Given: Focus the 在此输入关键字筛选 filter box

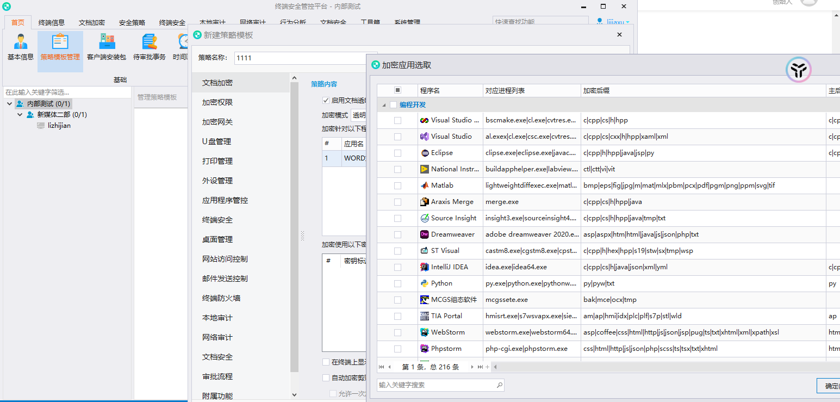Looking at the screenshot, I should (x=67, y=92).
